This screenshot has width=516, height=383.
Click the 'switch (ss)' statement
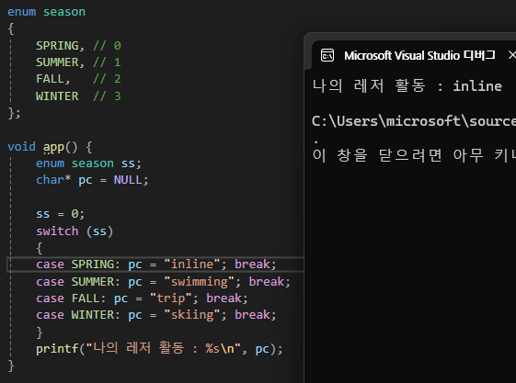click(x=75, y=231)
